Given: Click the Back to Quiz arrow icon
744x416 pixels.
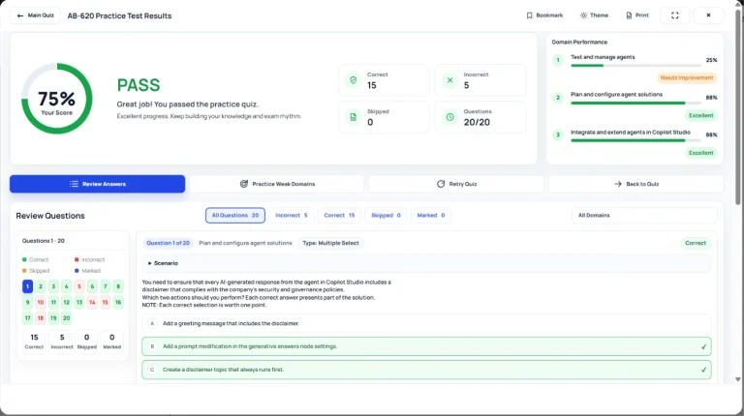Looking at the screenshot, I should click(x=618, y=184).
